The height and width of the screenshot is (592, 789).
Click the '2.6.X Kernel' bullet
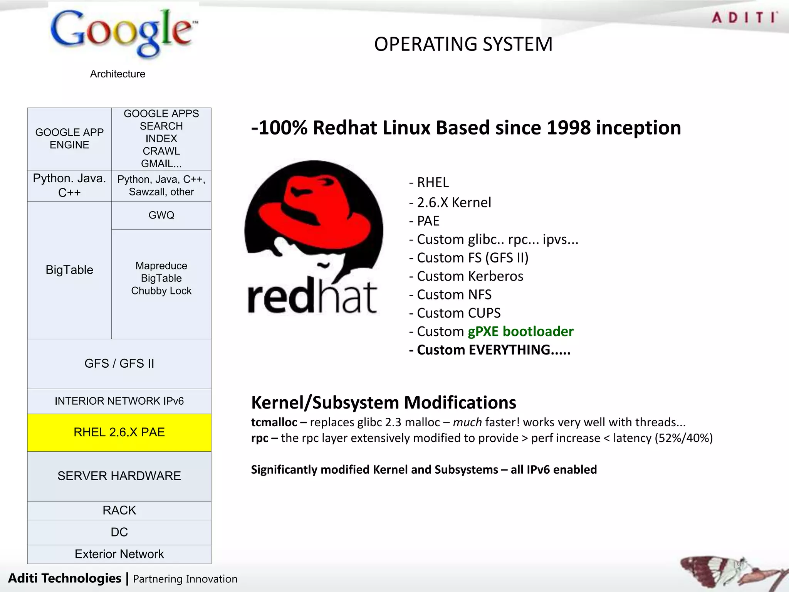pyautogui.click(x=450, y=202)
